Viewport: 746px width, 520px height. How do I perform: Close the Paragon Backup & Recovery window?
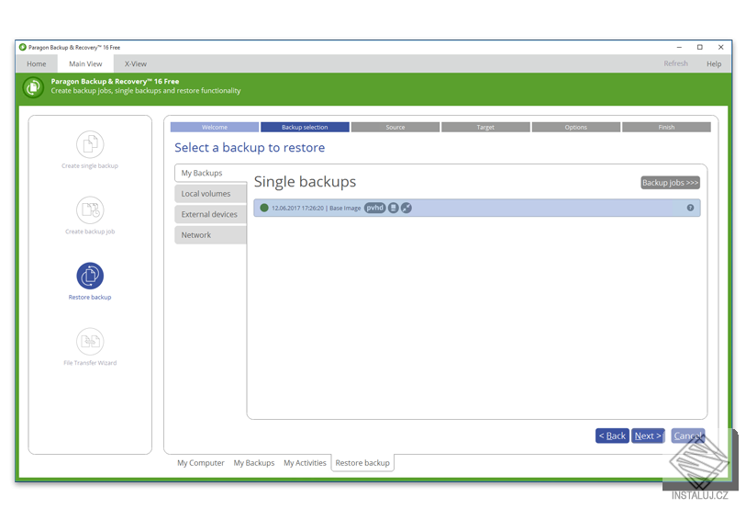click(721, 47)
